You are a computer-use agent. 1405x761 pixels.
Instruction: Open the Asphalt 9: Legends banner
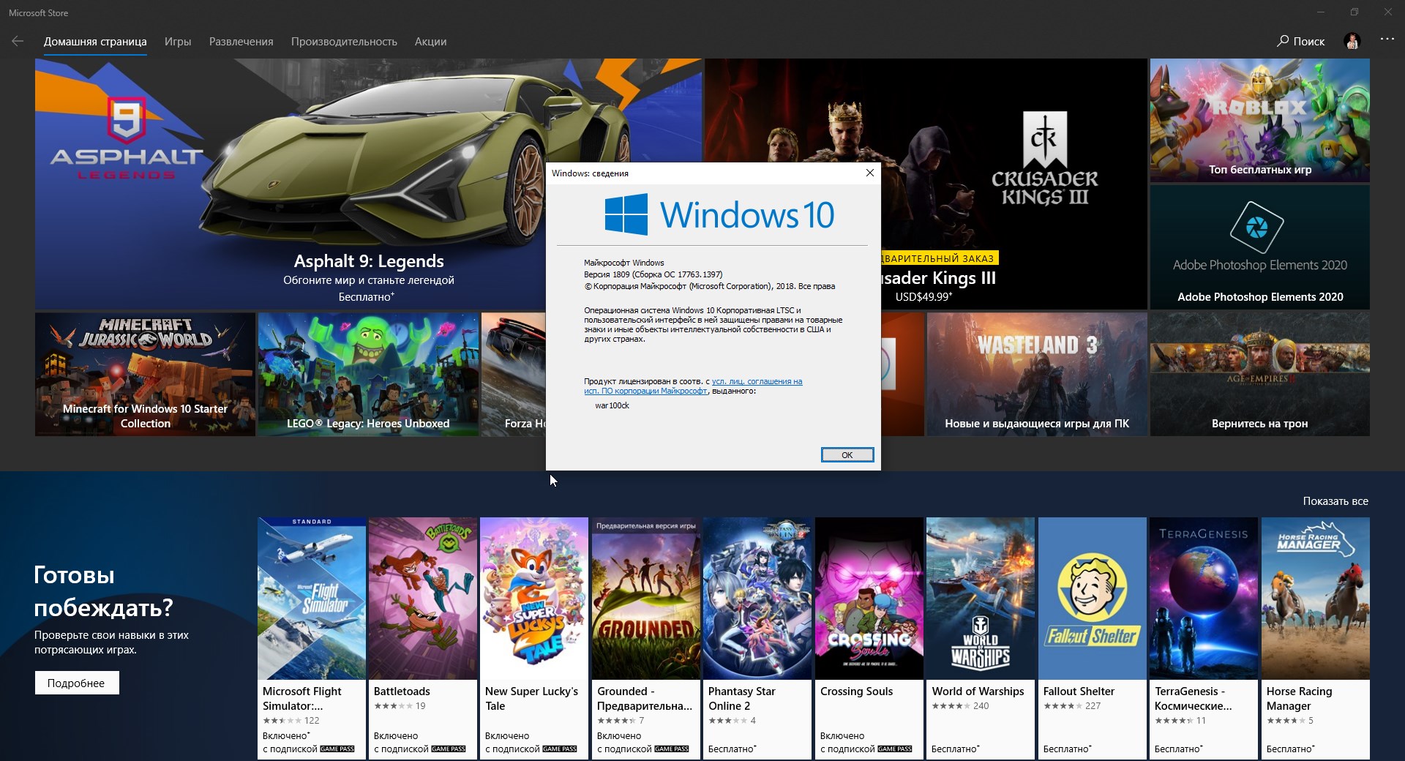point(290,184)
